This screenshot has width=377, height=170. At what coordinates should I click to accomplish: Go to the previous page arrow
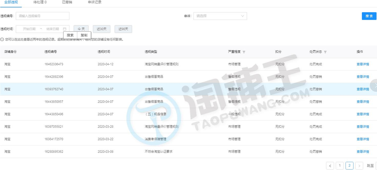click(x=330, y=166)
